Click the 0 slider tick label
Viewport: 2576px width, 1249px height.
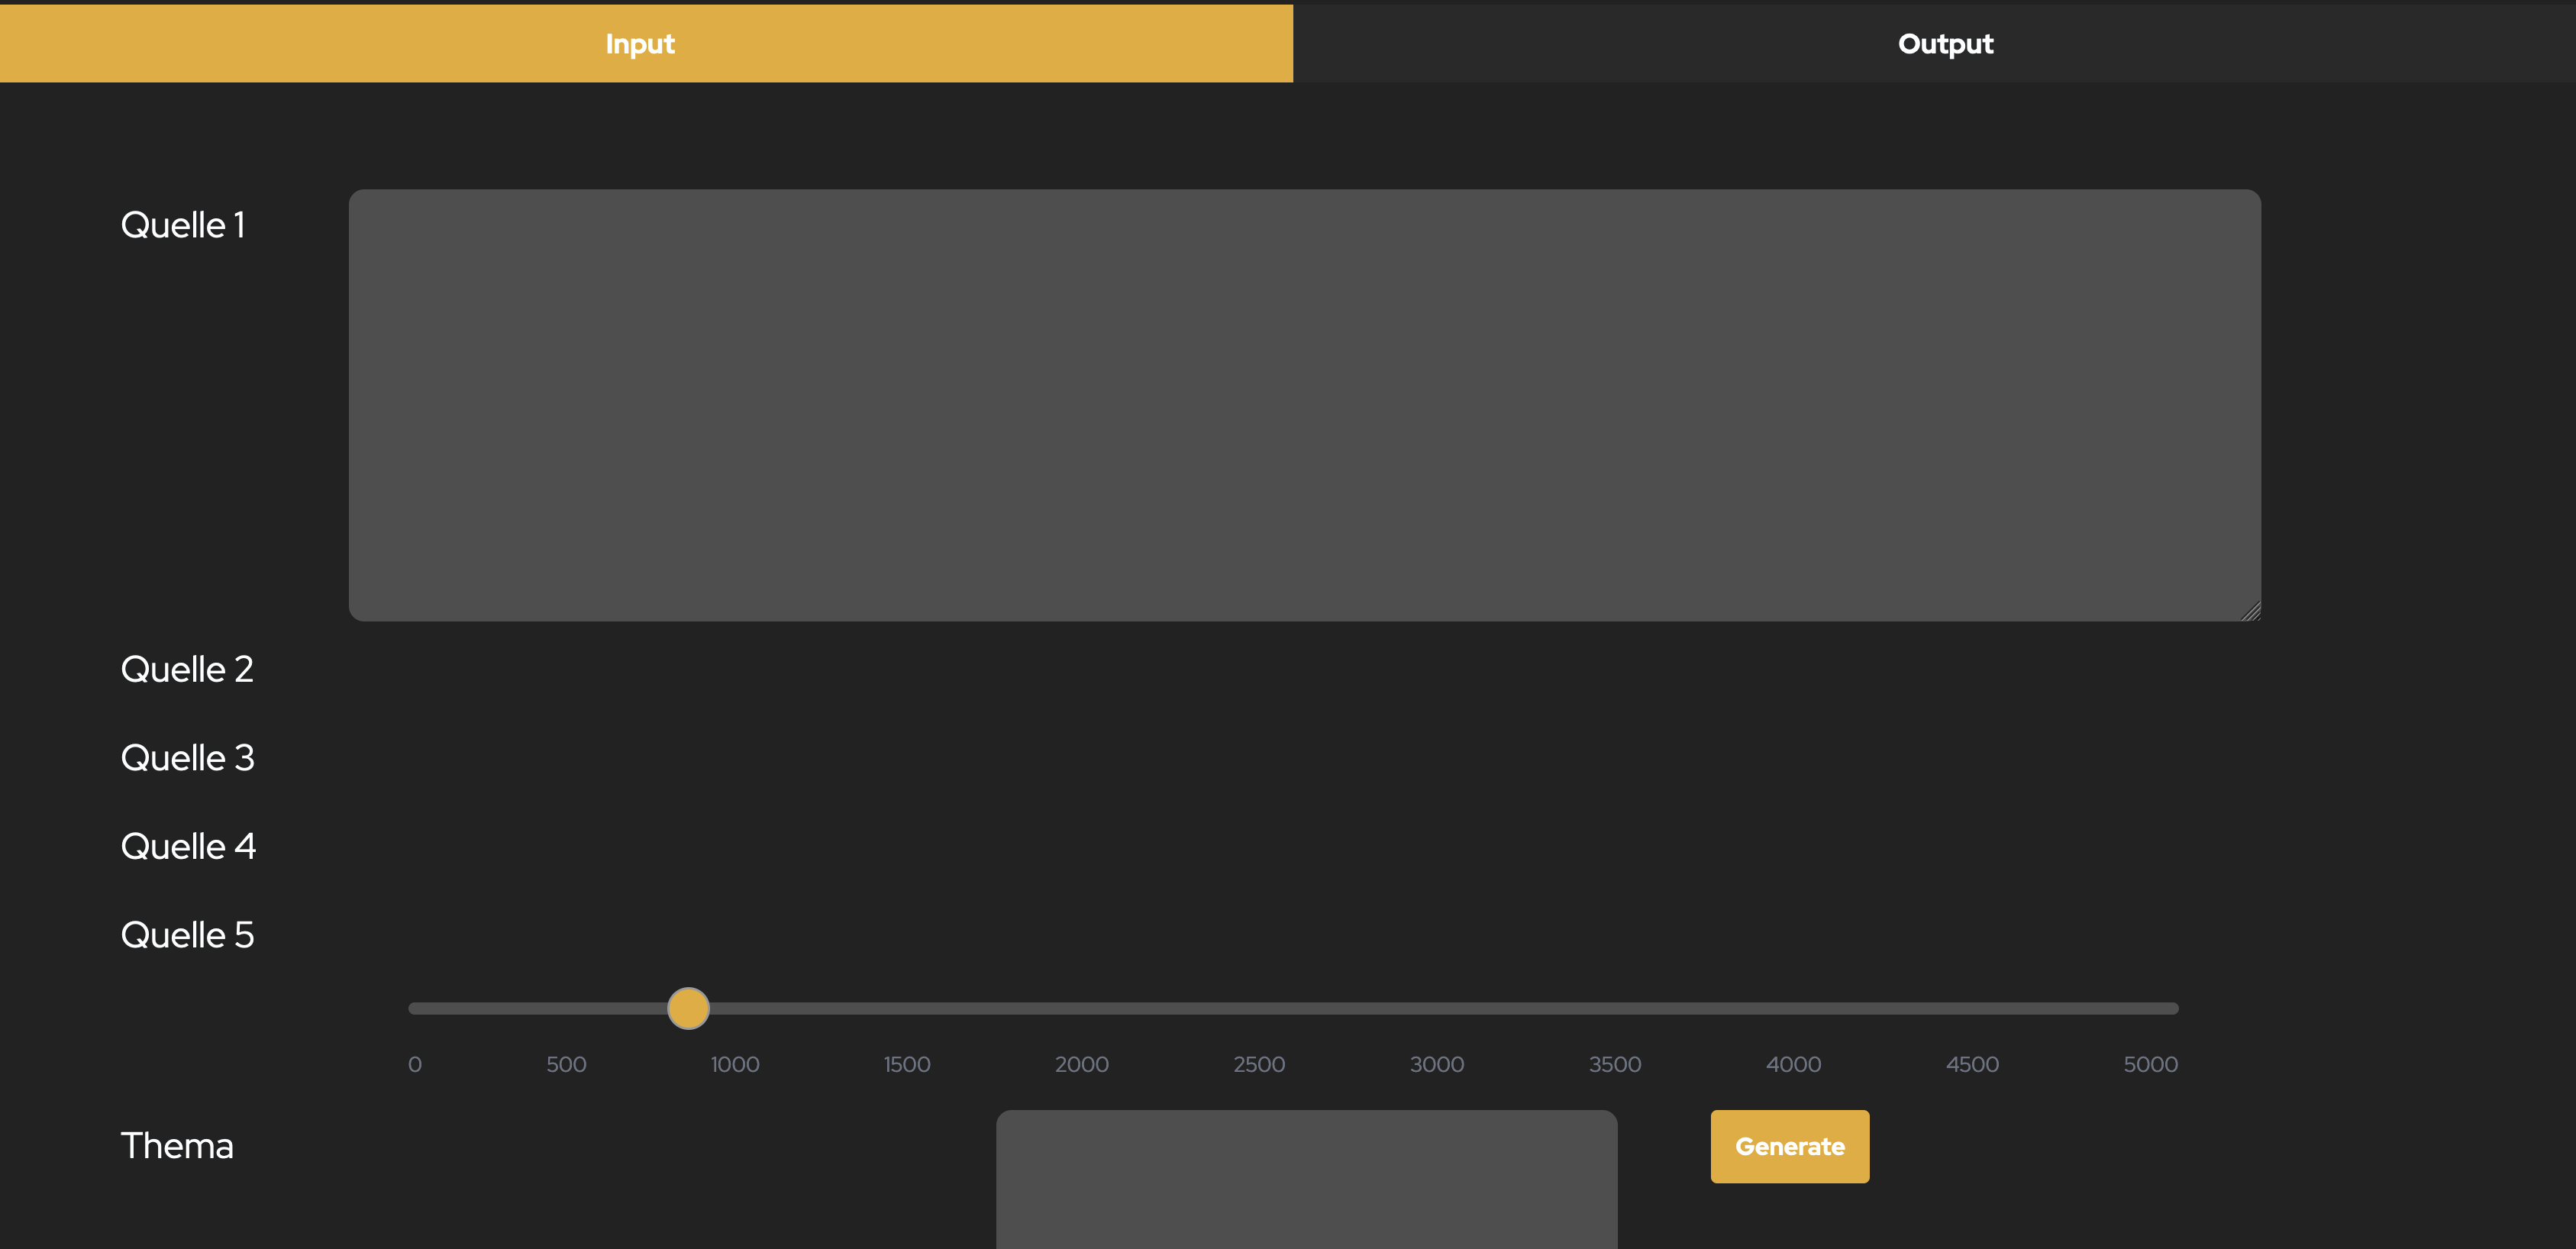[415, 1064]
